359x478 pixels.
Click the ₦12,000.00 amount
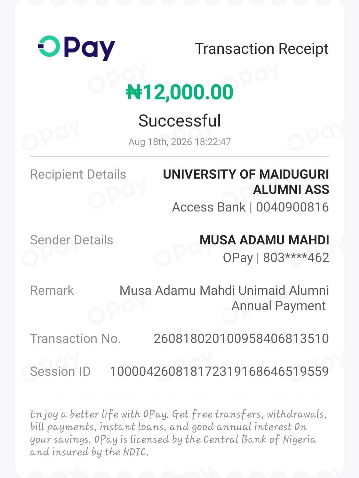coord(179,92)
